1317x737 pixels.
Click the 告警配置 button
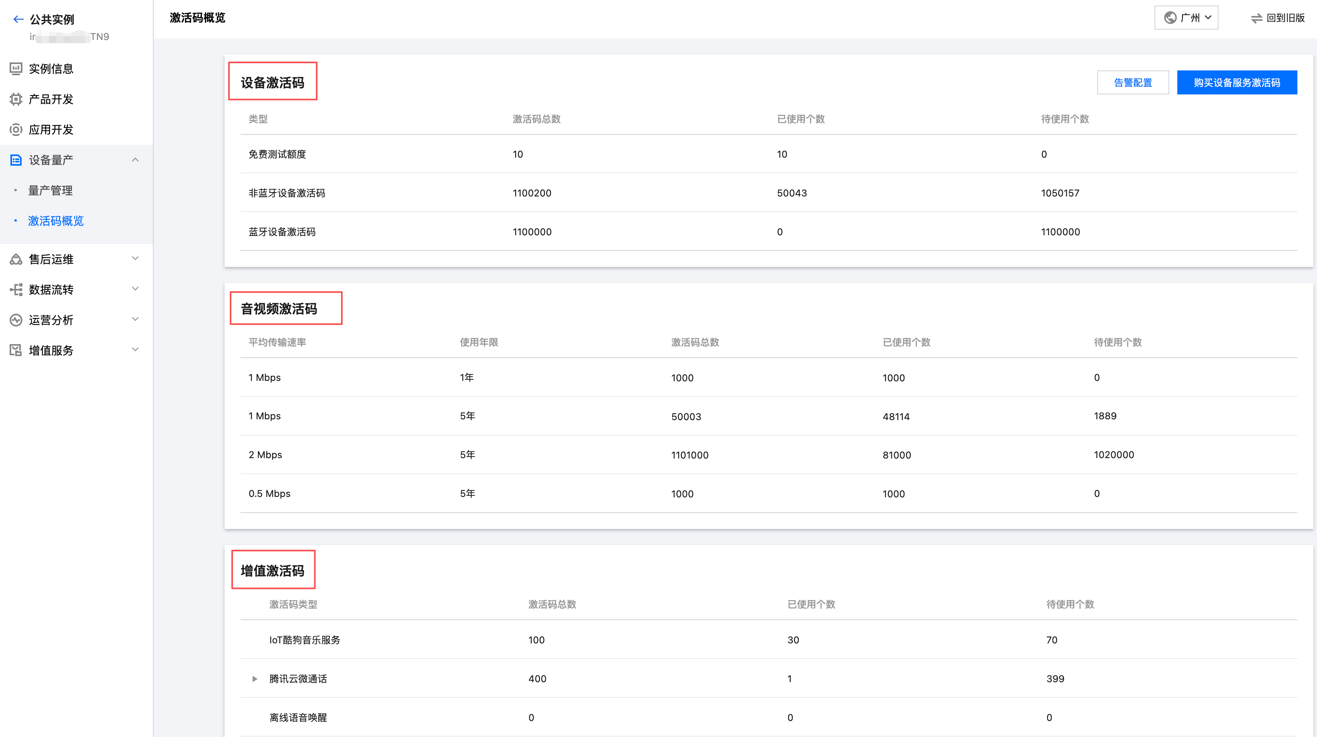[x=1132, y=82]
